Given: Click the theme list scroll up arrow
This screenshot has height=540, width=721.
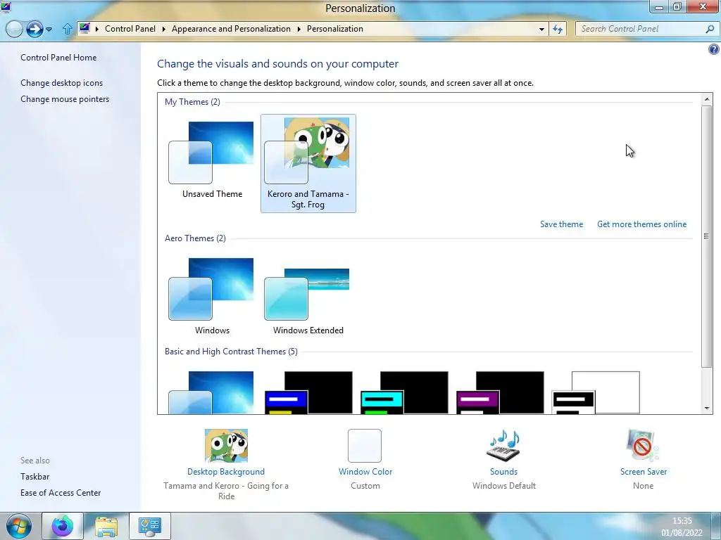Looking at the screenshot, I should pos(707,98).
